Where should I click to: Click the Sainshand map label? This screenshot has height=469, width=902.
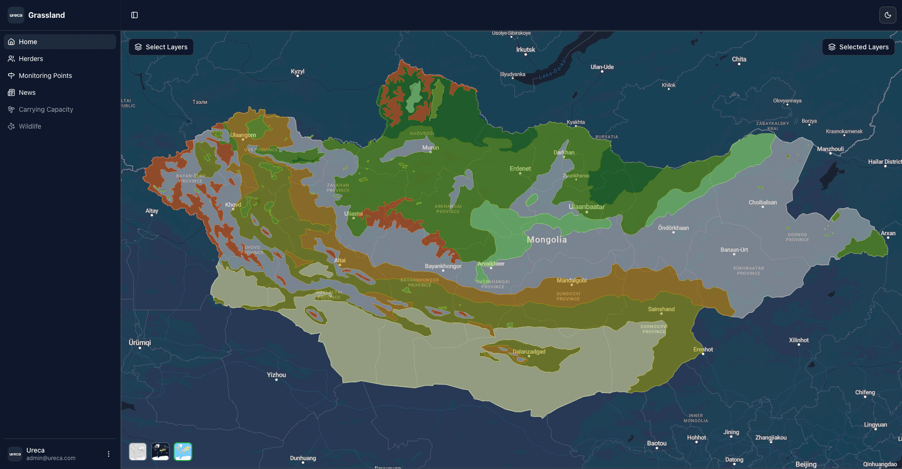[x=661, y=309]
